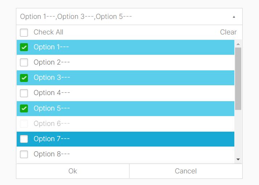Uncheck the green Option 1 checkbox
This screenshot has width=259, height=185.
[24, 47]
